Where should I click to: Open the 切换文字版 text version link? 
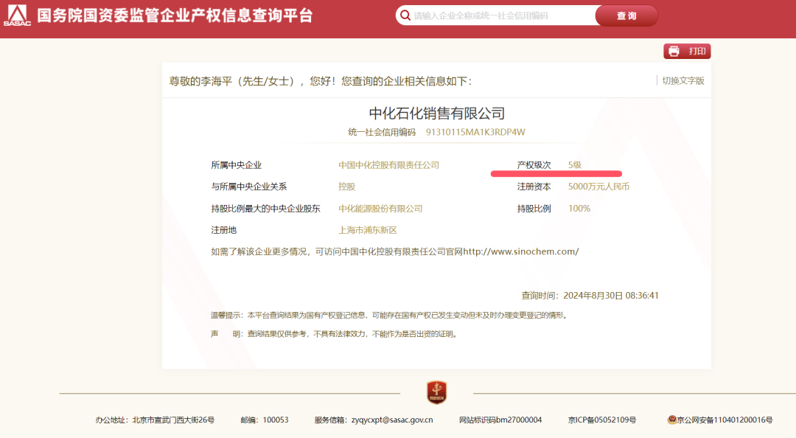pos(685,80)
